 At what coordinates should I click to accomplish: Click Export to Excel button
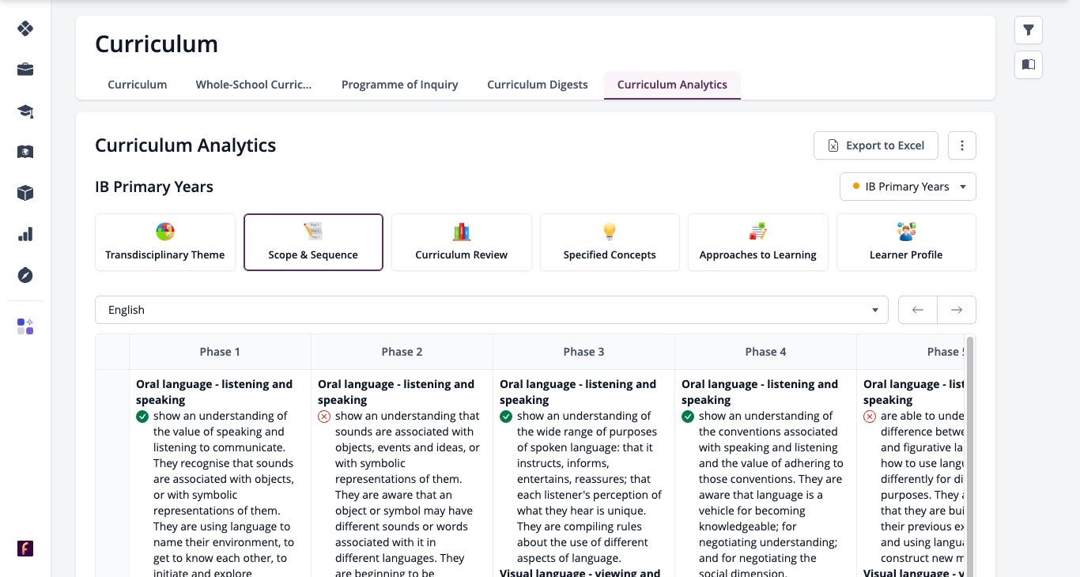coord(876,145)
